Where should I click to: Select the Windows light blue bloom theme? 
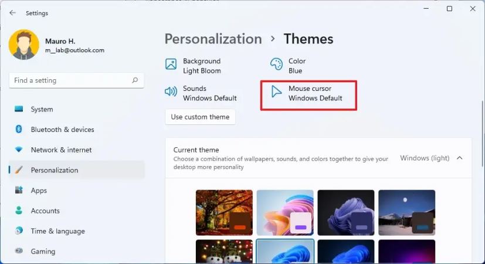(285, 251)
